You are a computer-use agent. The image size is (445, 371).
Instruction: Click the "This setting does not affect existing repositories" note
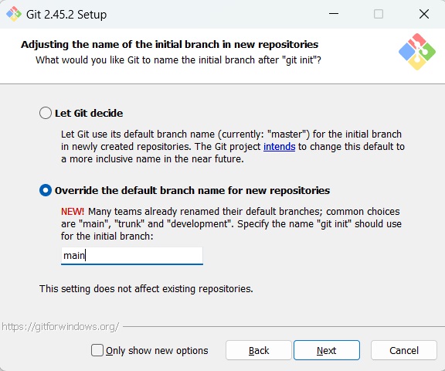(146, 288)
